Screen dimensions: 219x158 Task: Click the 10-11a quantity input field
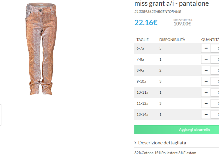(x=215, y=93)
